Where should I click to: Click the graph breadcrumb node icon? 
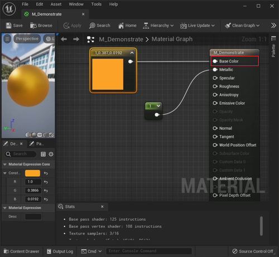(x=90, y=40)
